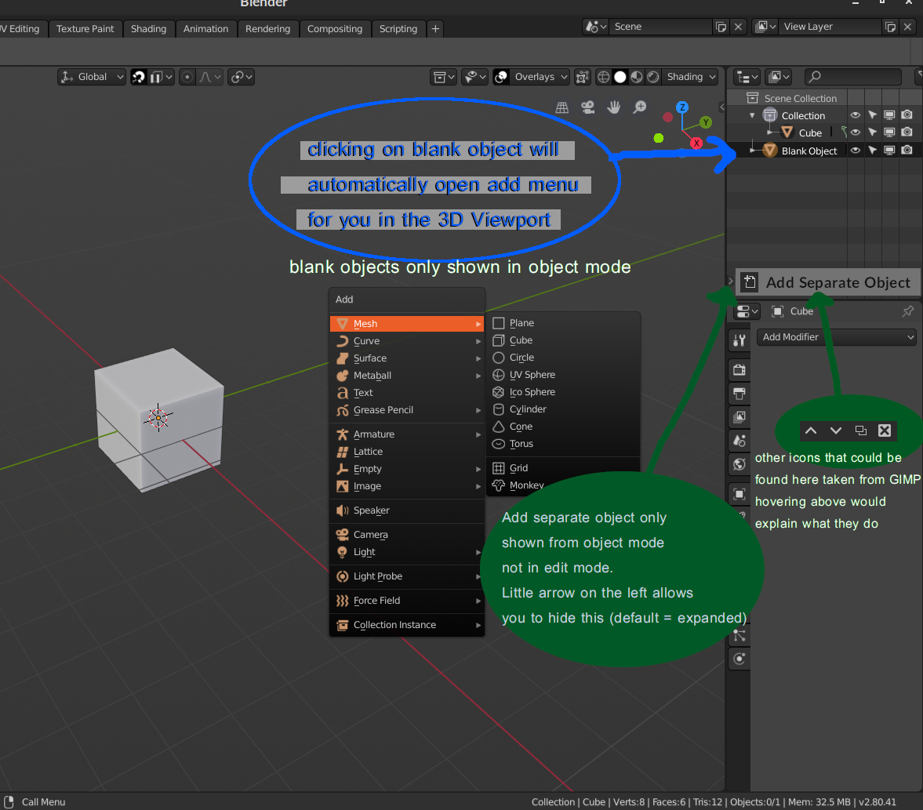This screenshot has height=810, width=923.
Task: Open the Render properties tab
Action: [739, 369]
